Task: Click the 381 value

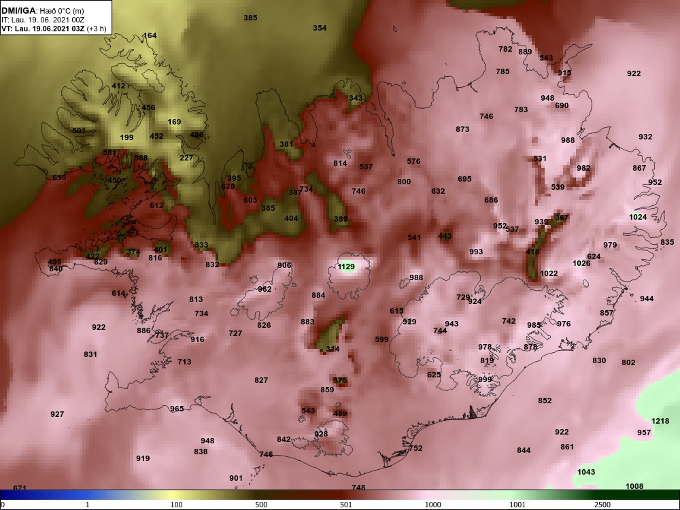Action: coord(286,144)
